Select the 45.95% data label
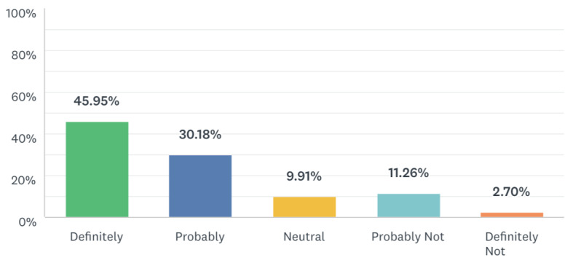 click(96, 101)
